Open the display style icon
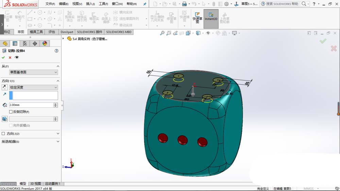The image size is (340, 191). [198, 33]
